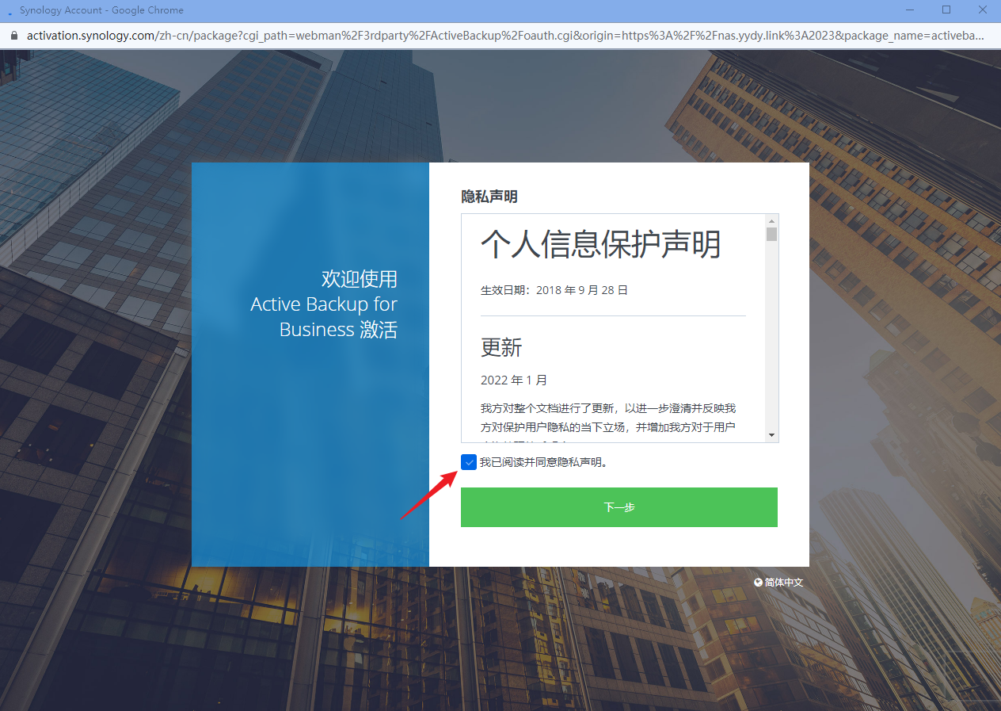The width and height of the screenshot is (1001, 711).
Task: Click the 隐私声明 title above the text box
Action: tap(489, 197)
